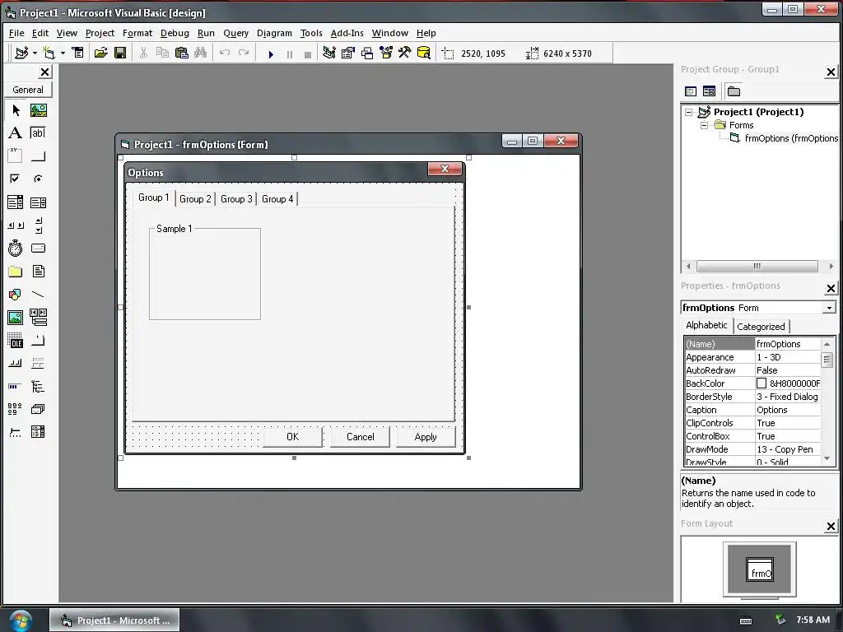The width and height of the screenshot is (843, 632).
Task: Click the Cancel button on form
Action: 361,437
